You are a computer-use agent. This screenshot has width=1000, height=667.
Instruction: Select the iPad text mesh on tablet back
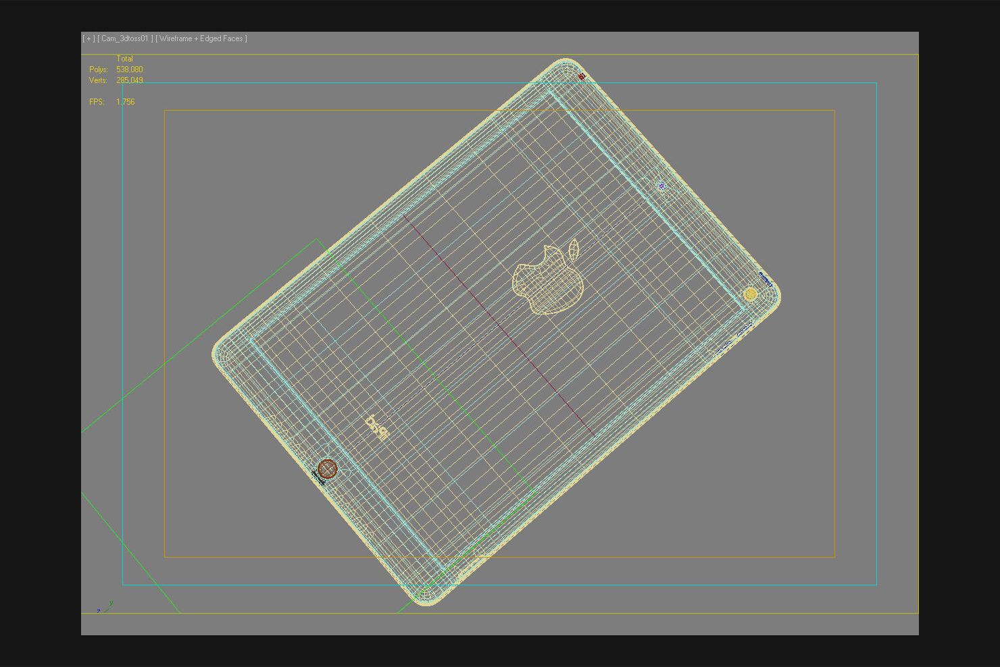coord(377,428)
